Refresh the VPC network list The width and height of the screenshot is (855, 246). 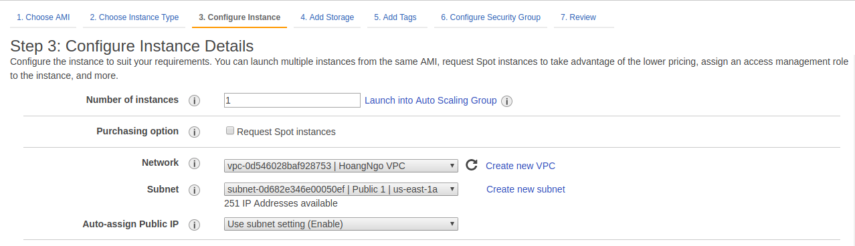(472, 165)
